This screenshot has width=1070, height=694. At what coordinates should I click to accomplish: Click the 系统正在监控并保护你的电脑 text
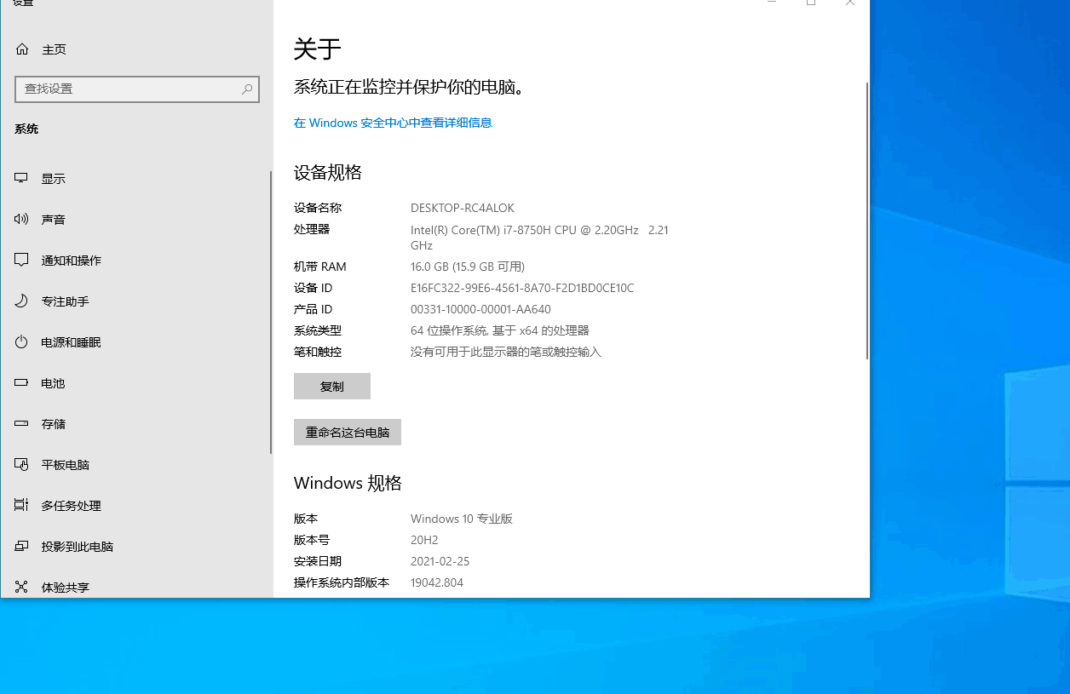click(409, 87)
